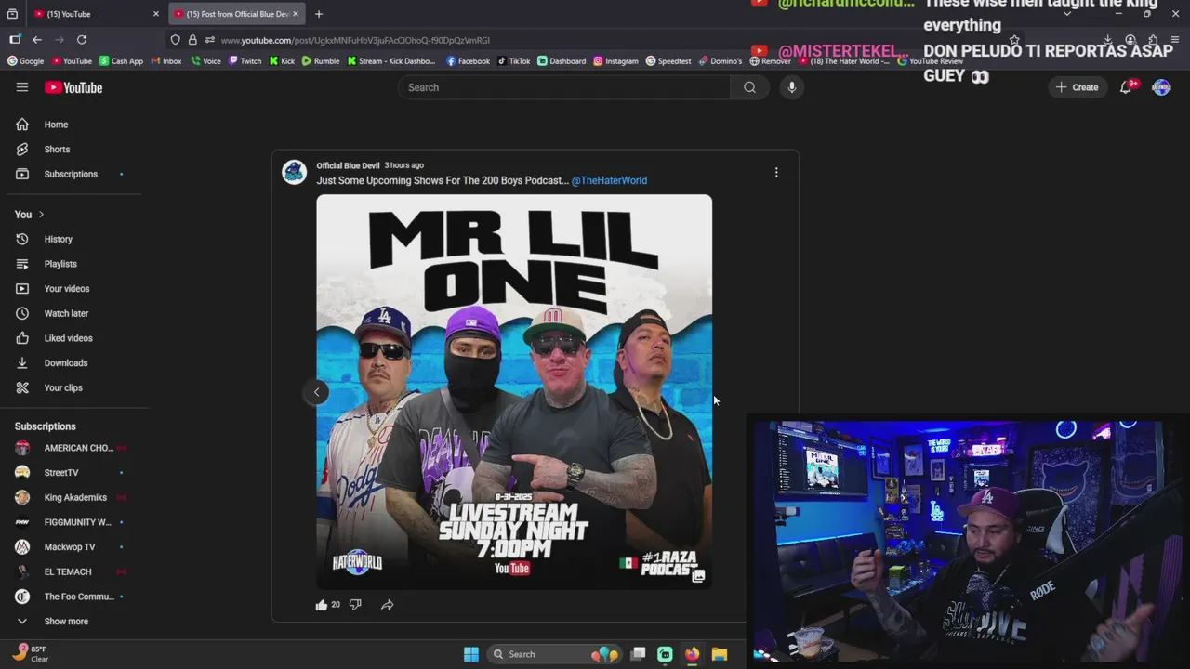This screenshot has width=1190, height=669.
Task: Expand the You section chevron
Action: (41, 215)
